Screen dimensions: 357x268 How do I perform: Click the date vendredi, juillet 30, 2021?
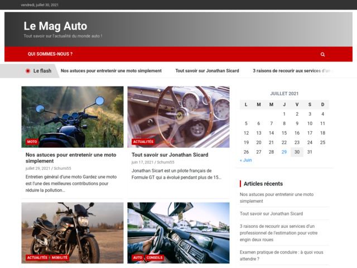pos(40,5)
